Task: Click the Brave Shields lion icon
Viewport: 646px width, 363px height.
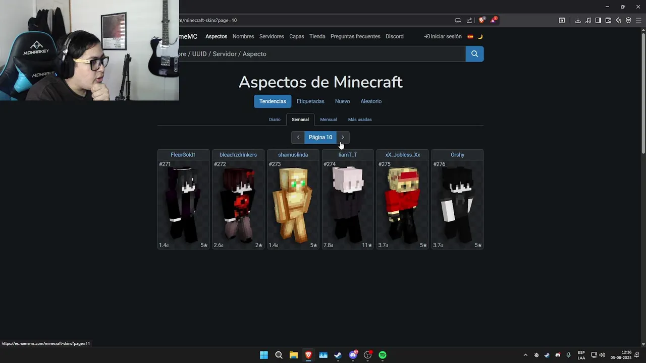Action: coord(482,20)
